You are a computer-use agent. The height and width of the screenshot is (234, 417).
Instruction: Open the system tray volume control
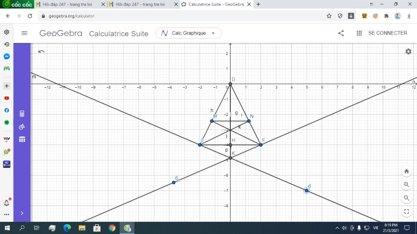pyautogui.click(x=345, y=228)
